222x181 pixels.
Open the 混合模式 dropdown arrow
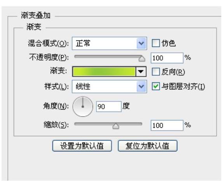point(142,43)
